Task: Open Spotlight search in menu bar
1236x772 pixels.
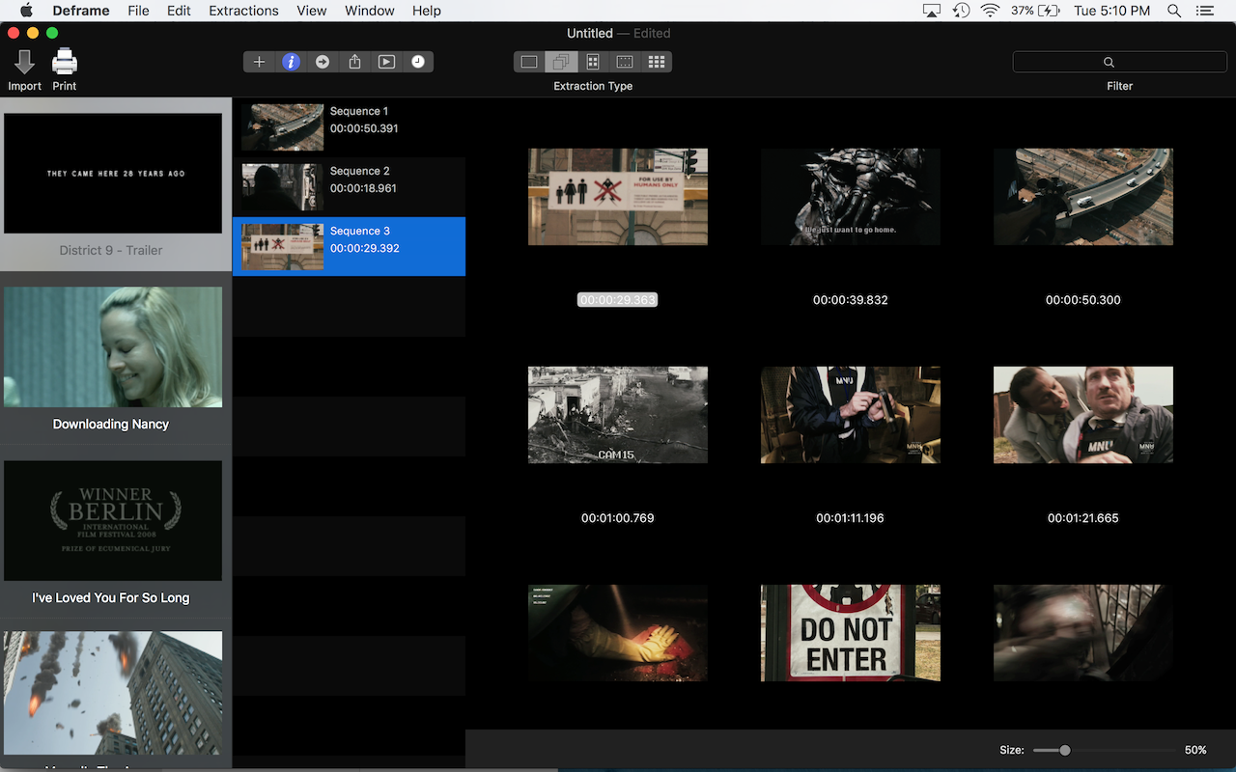Action: coord(1174,11)
